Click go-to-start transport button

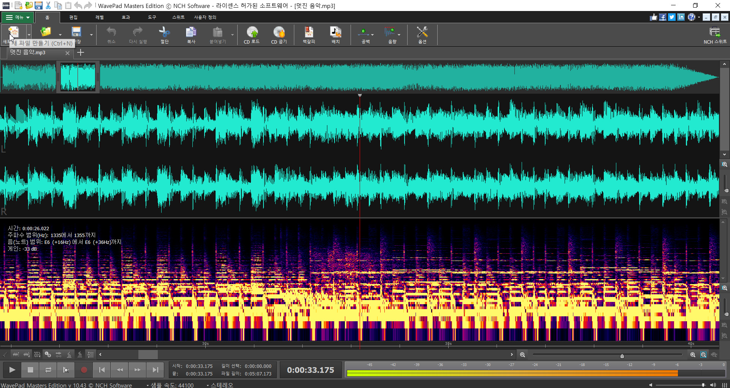coord(102,370)
